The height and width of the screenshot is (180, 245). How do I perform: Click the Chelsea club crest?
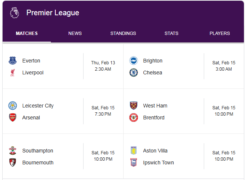coord(134,73)
